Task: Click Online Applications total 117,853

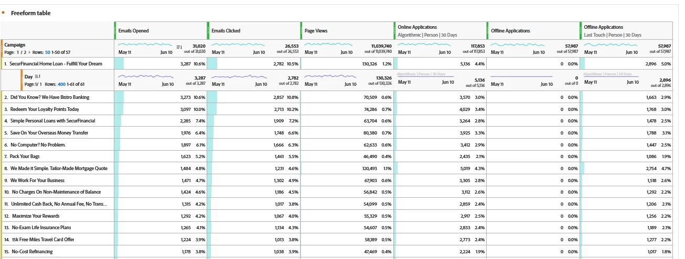Action: [477, 46]
